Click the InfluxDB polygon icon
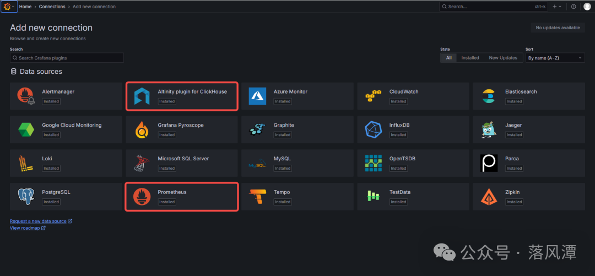This screenshot has height=276, width=595. 373,129
